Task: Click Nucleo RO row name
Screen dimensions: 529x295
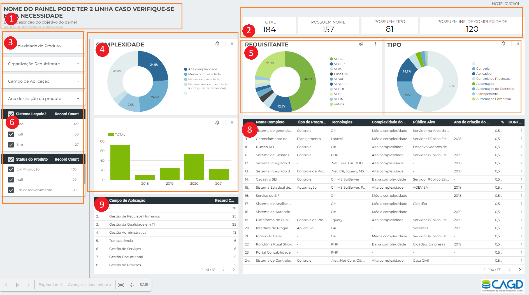Action: point(265,147)
